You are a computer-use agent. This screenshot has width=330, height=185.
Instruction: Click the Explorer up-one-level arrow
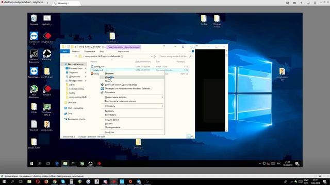click(76, 57)
